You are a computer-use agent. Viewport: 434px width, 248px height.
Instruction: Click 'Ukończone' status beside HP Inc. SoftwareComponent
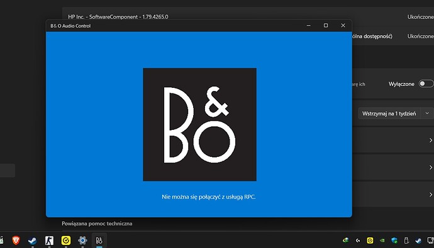[x=420, y=17]
